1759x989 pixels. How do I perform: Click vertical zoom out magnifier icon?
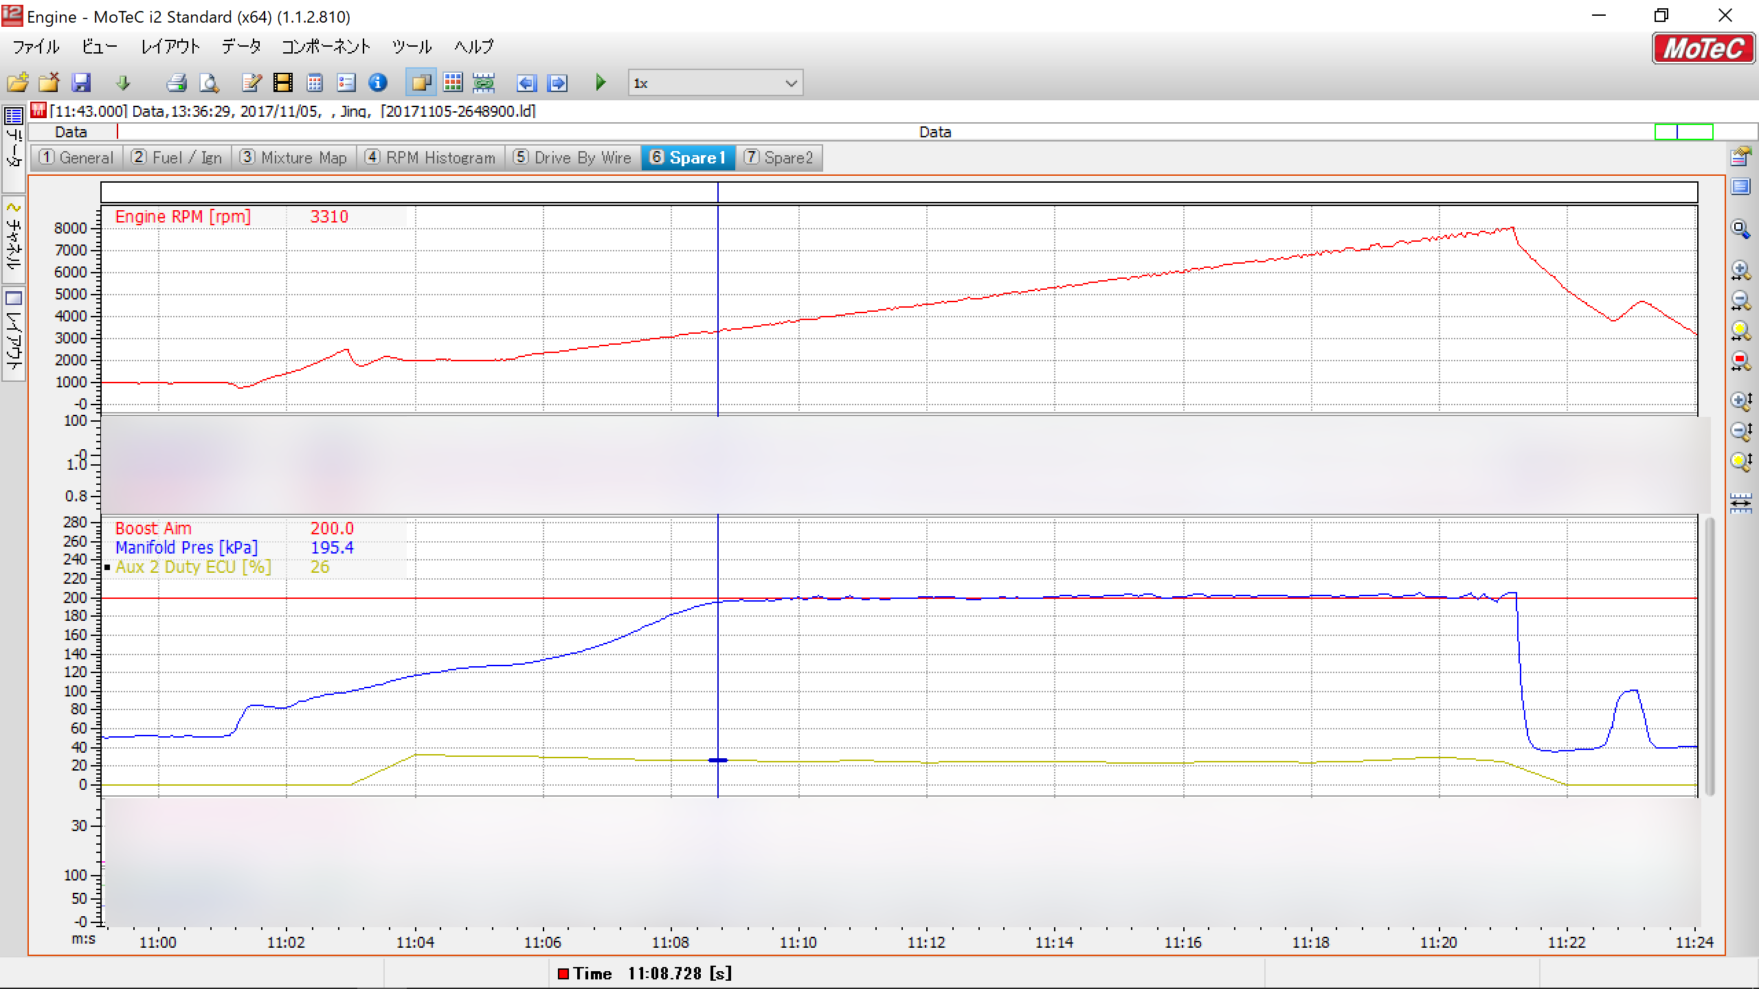(x=1740, y=431)
